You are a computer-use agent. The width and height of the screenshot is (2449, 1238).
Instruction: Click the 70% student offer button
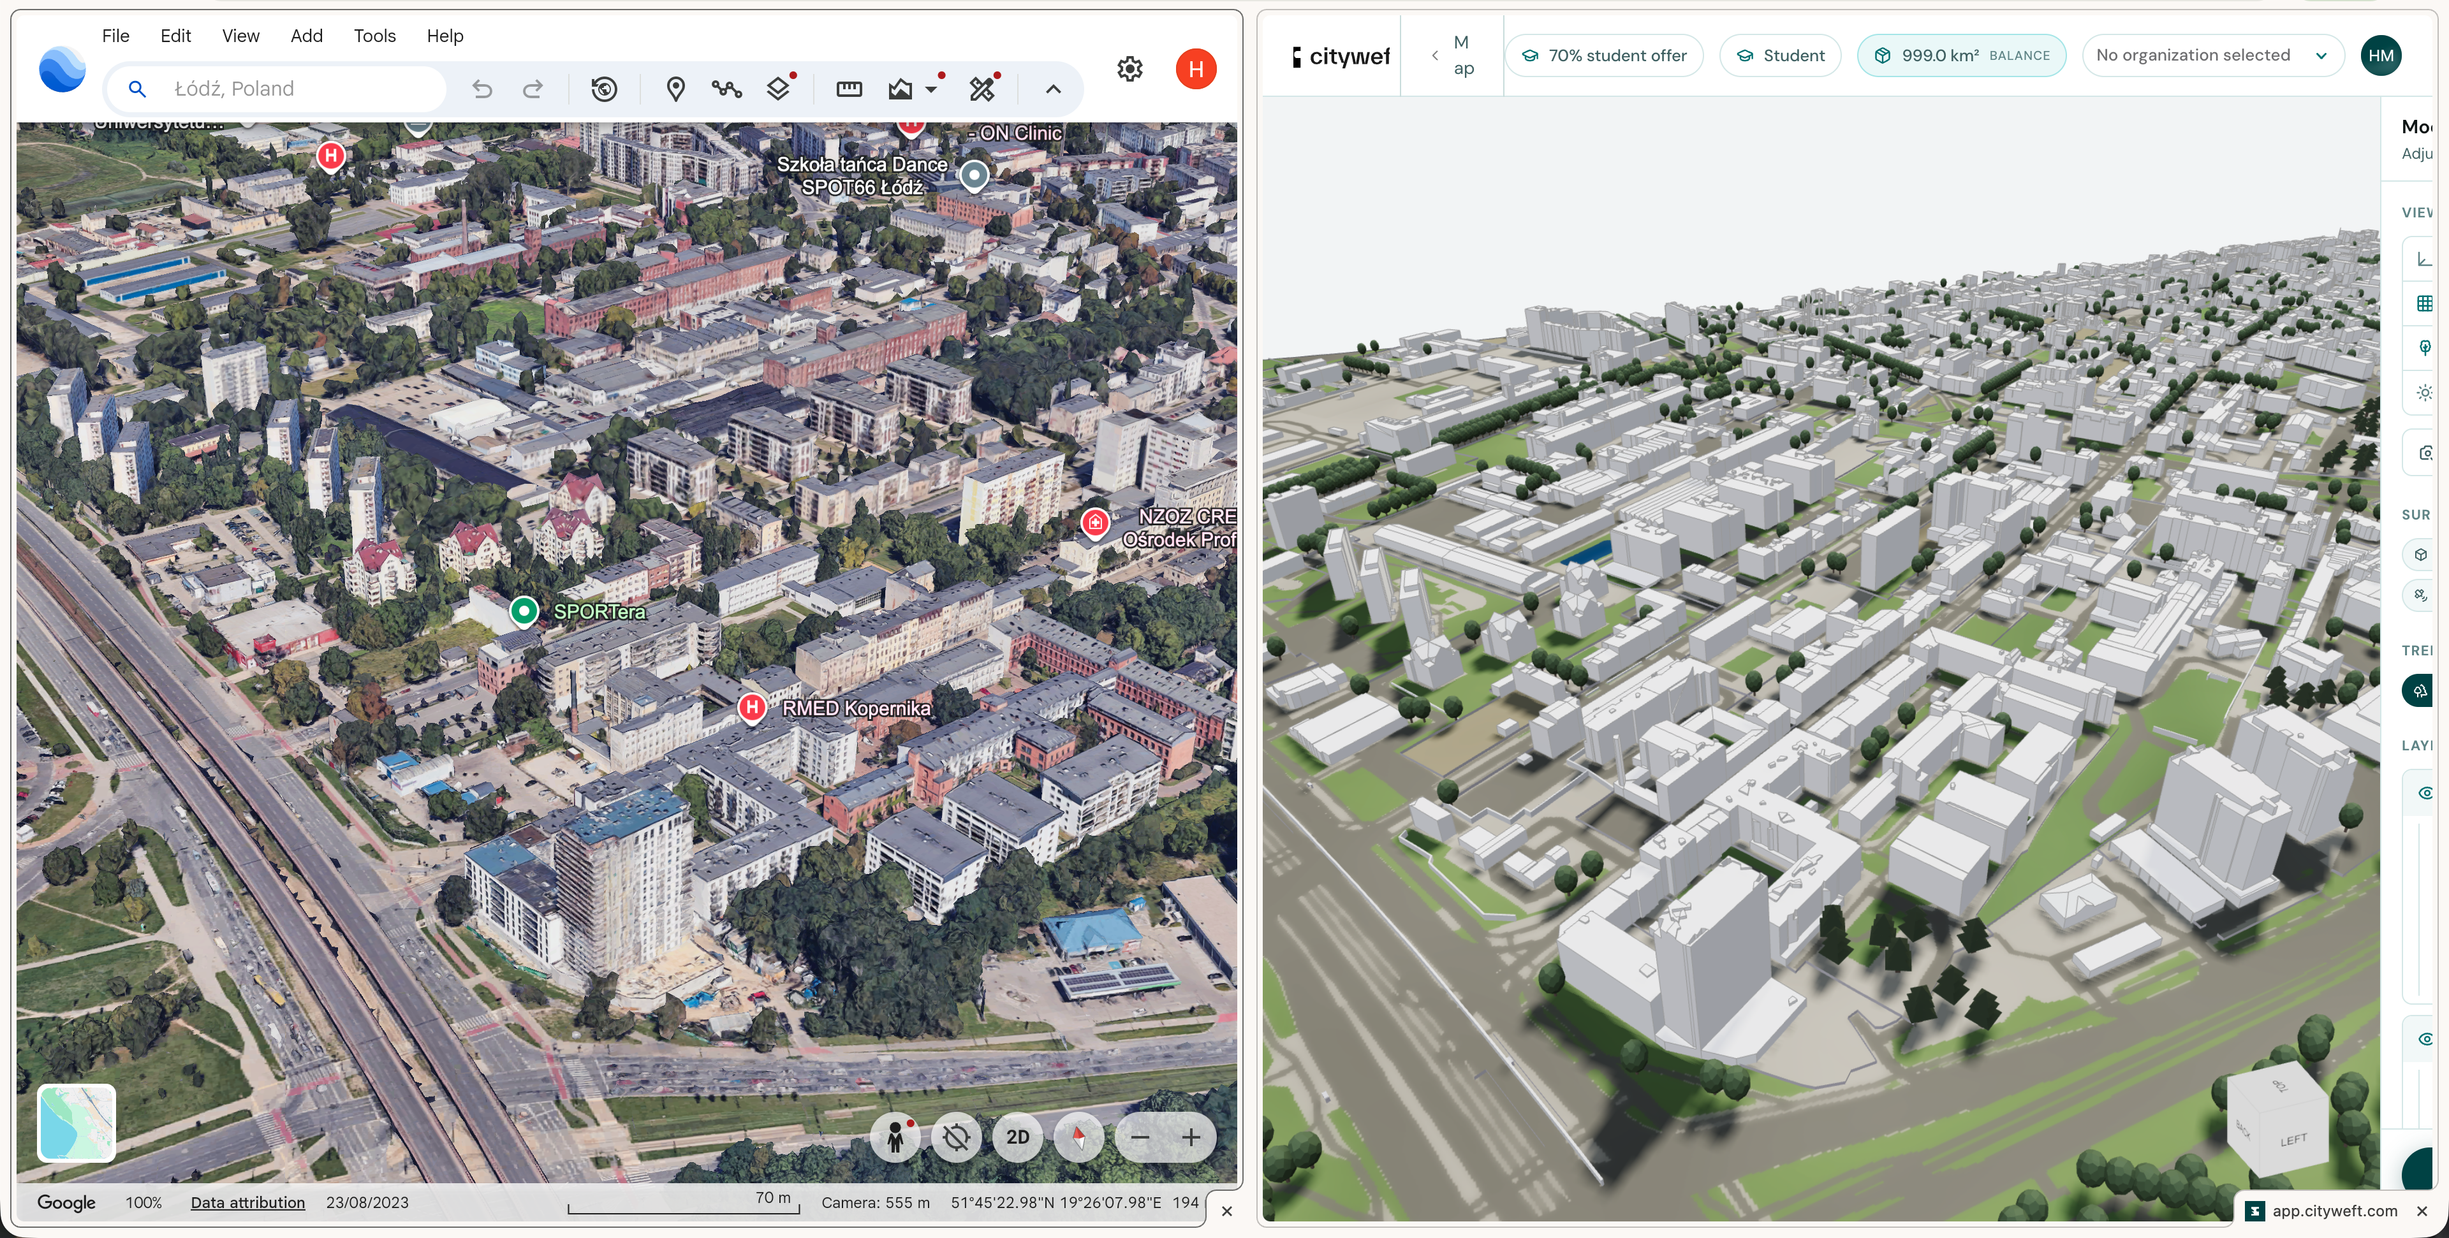(x=1604, y=55)
